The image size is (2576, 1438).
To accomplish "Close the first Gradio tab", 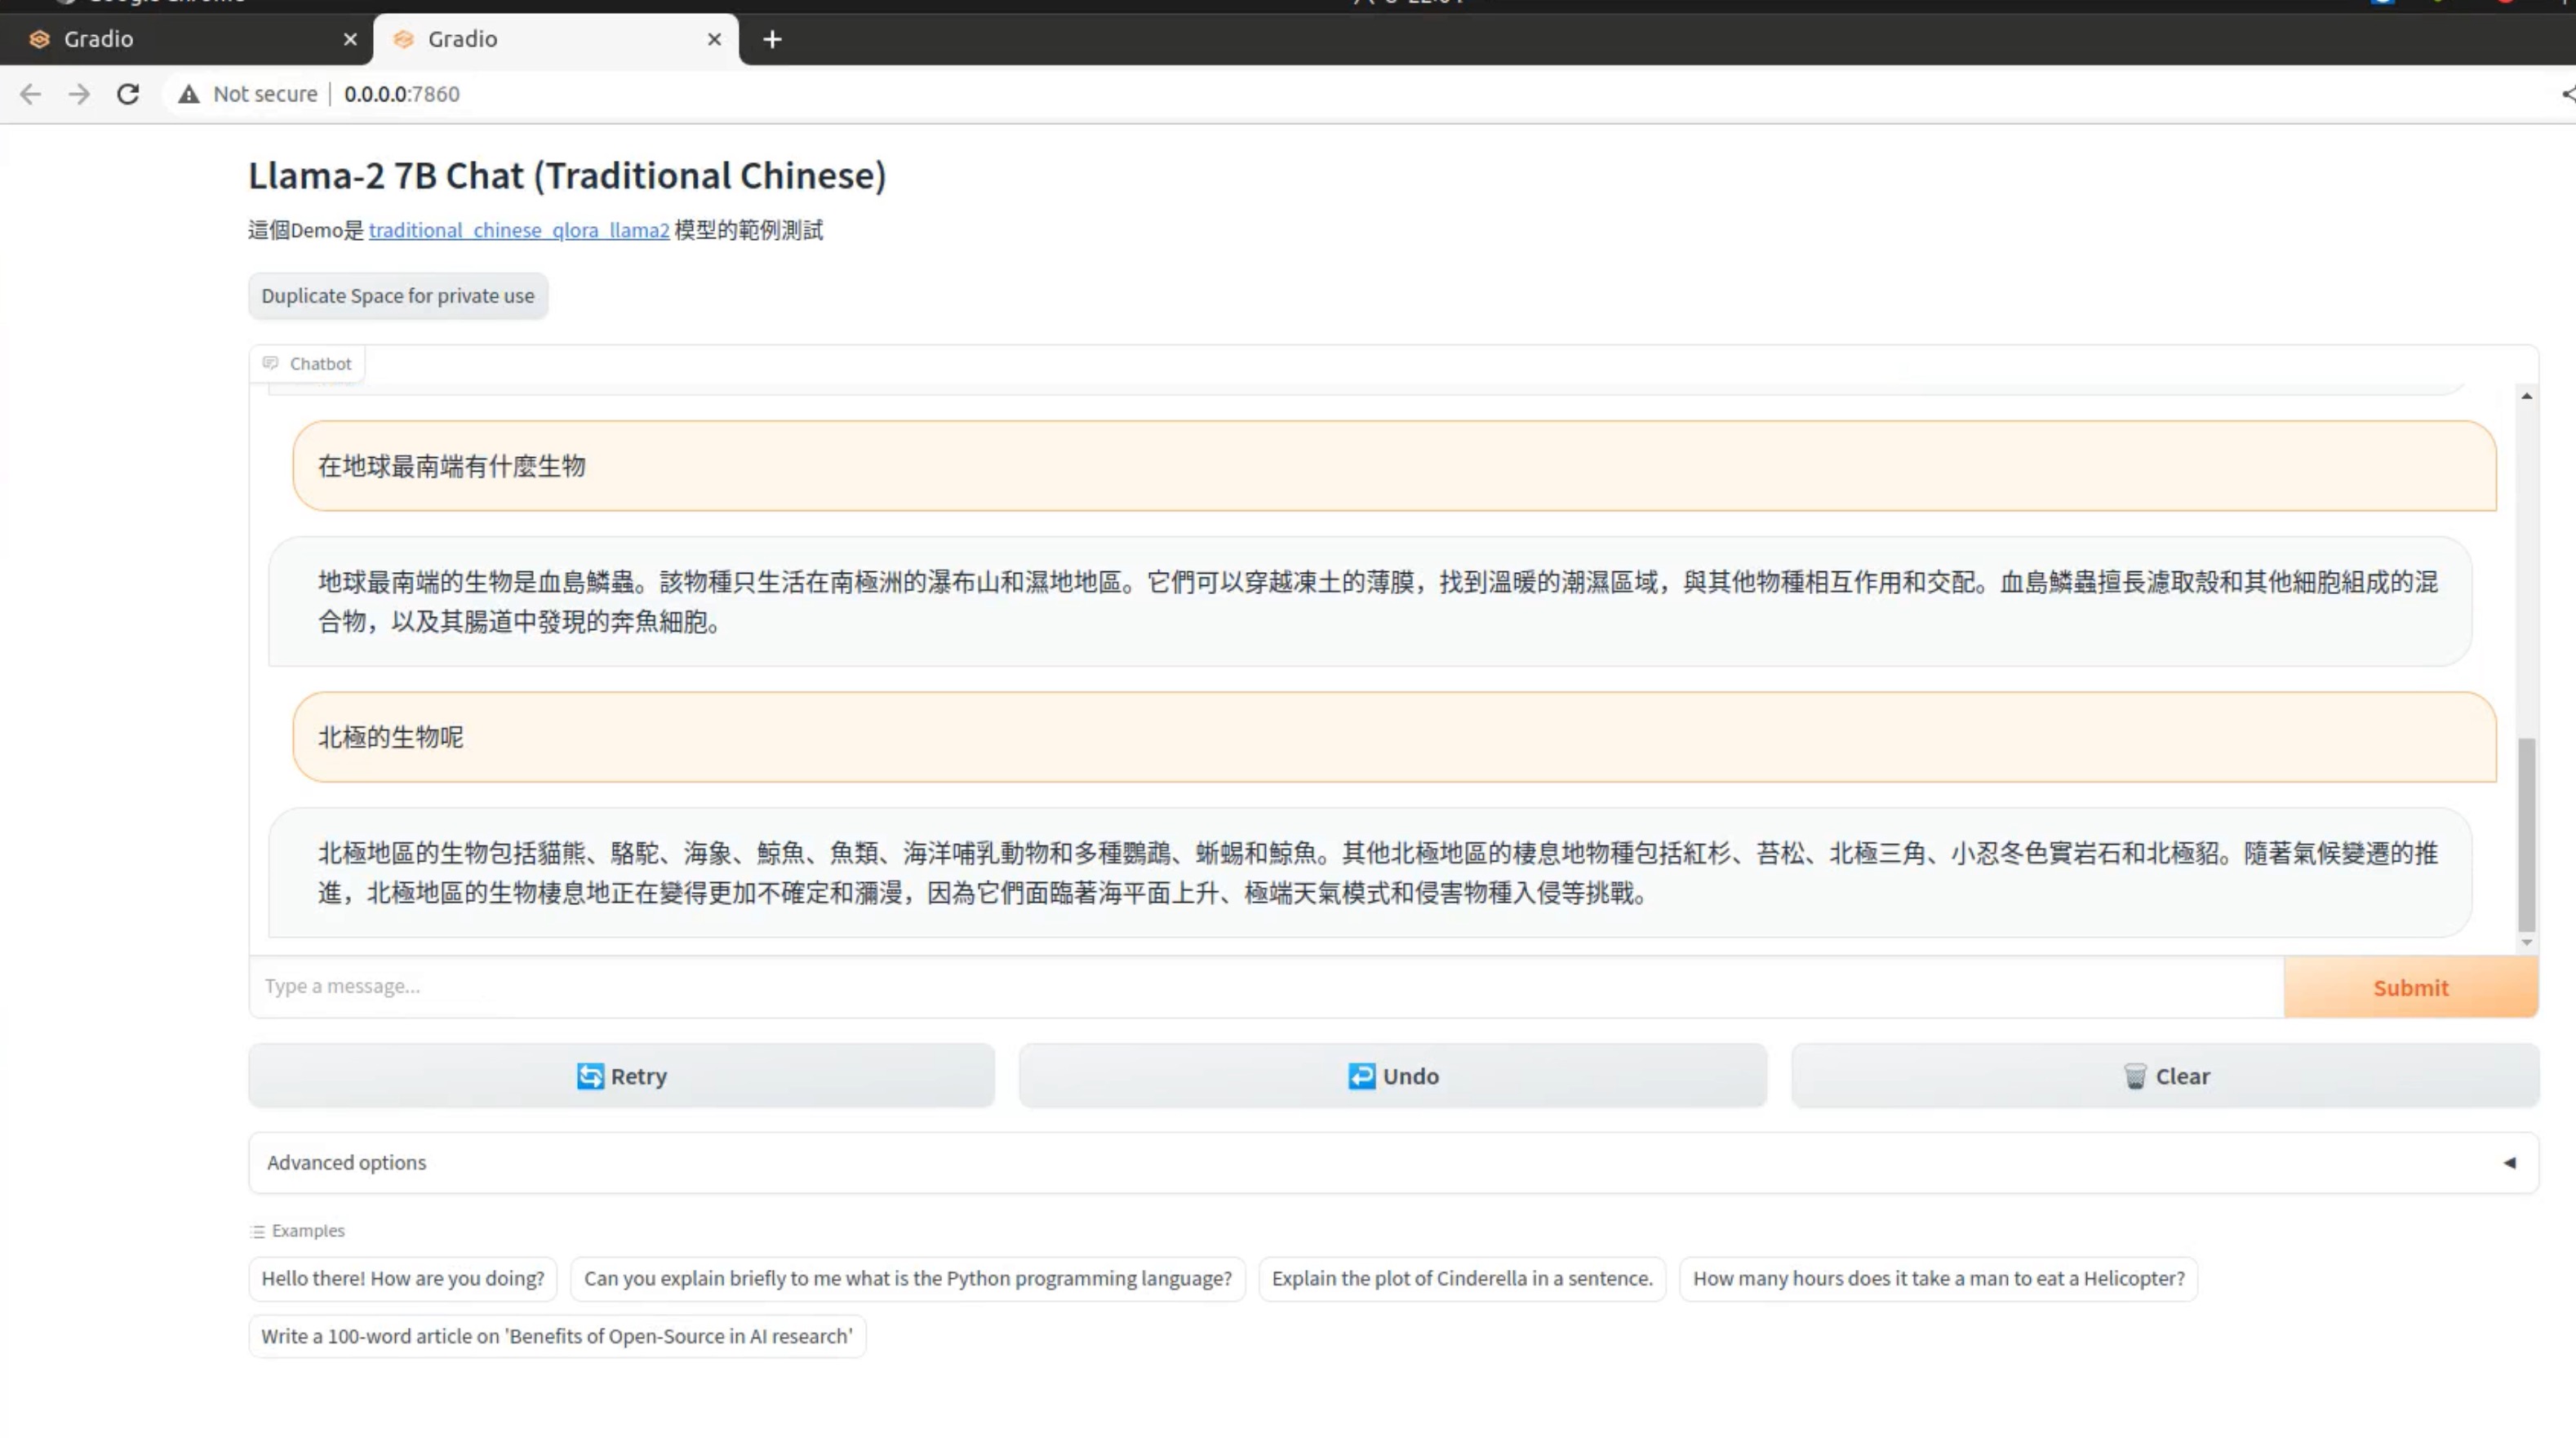I will coord(350,39).
